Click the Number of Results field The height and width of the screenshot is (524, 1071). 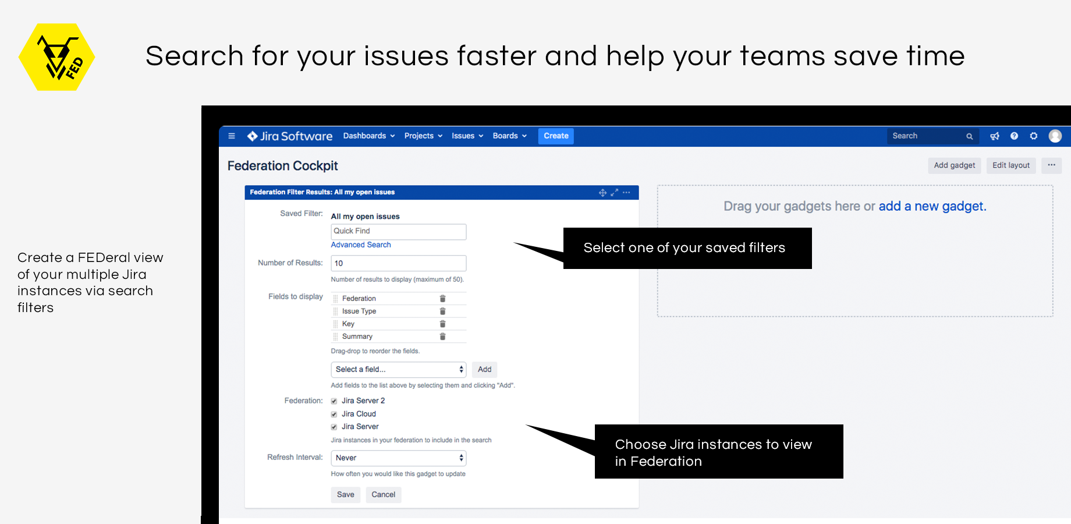click(x=399, y=263)
